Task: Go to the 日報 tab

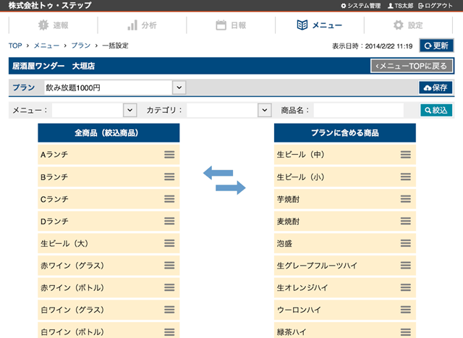Action: point(231,25)
